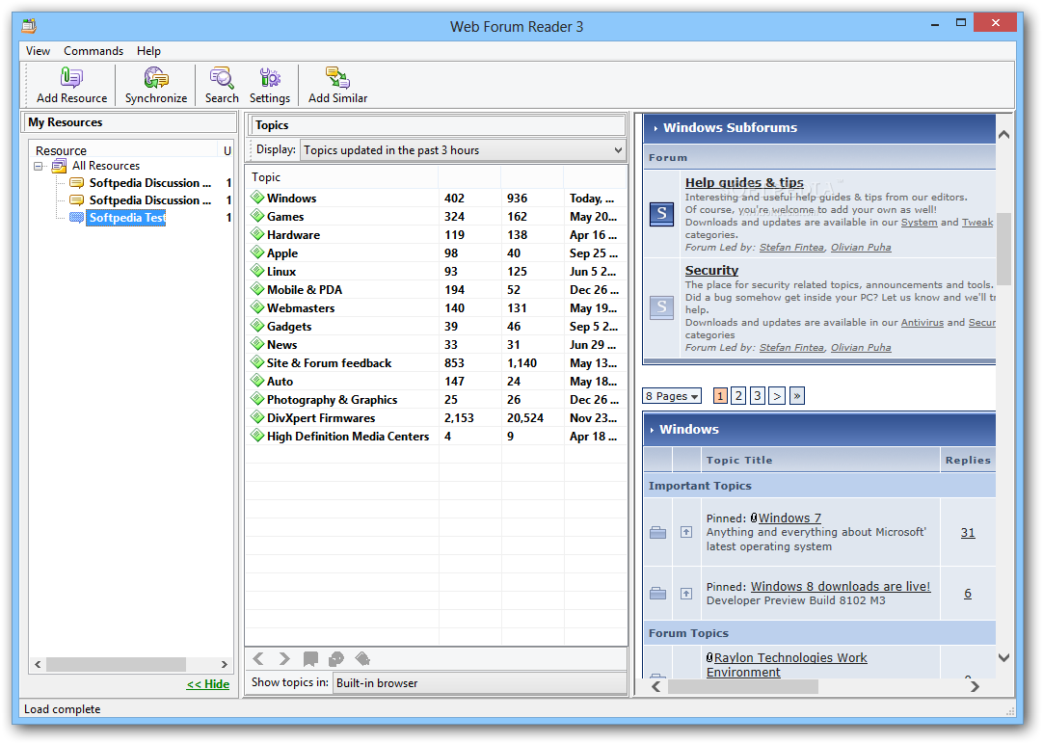The image size is (1043, 744).
Task: Click the browser scroll down arrow
Action: coord(1004,657)
